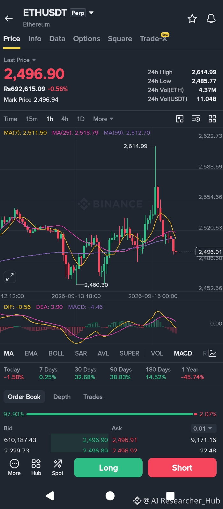Open the chart drawing tools icon
Viewport: 223px width, 509px height.
(180, 119)
